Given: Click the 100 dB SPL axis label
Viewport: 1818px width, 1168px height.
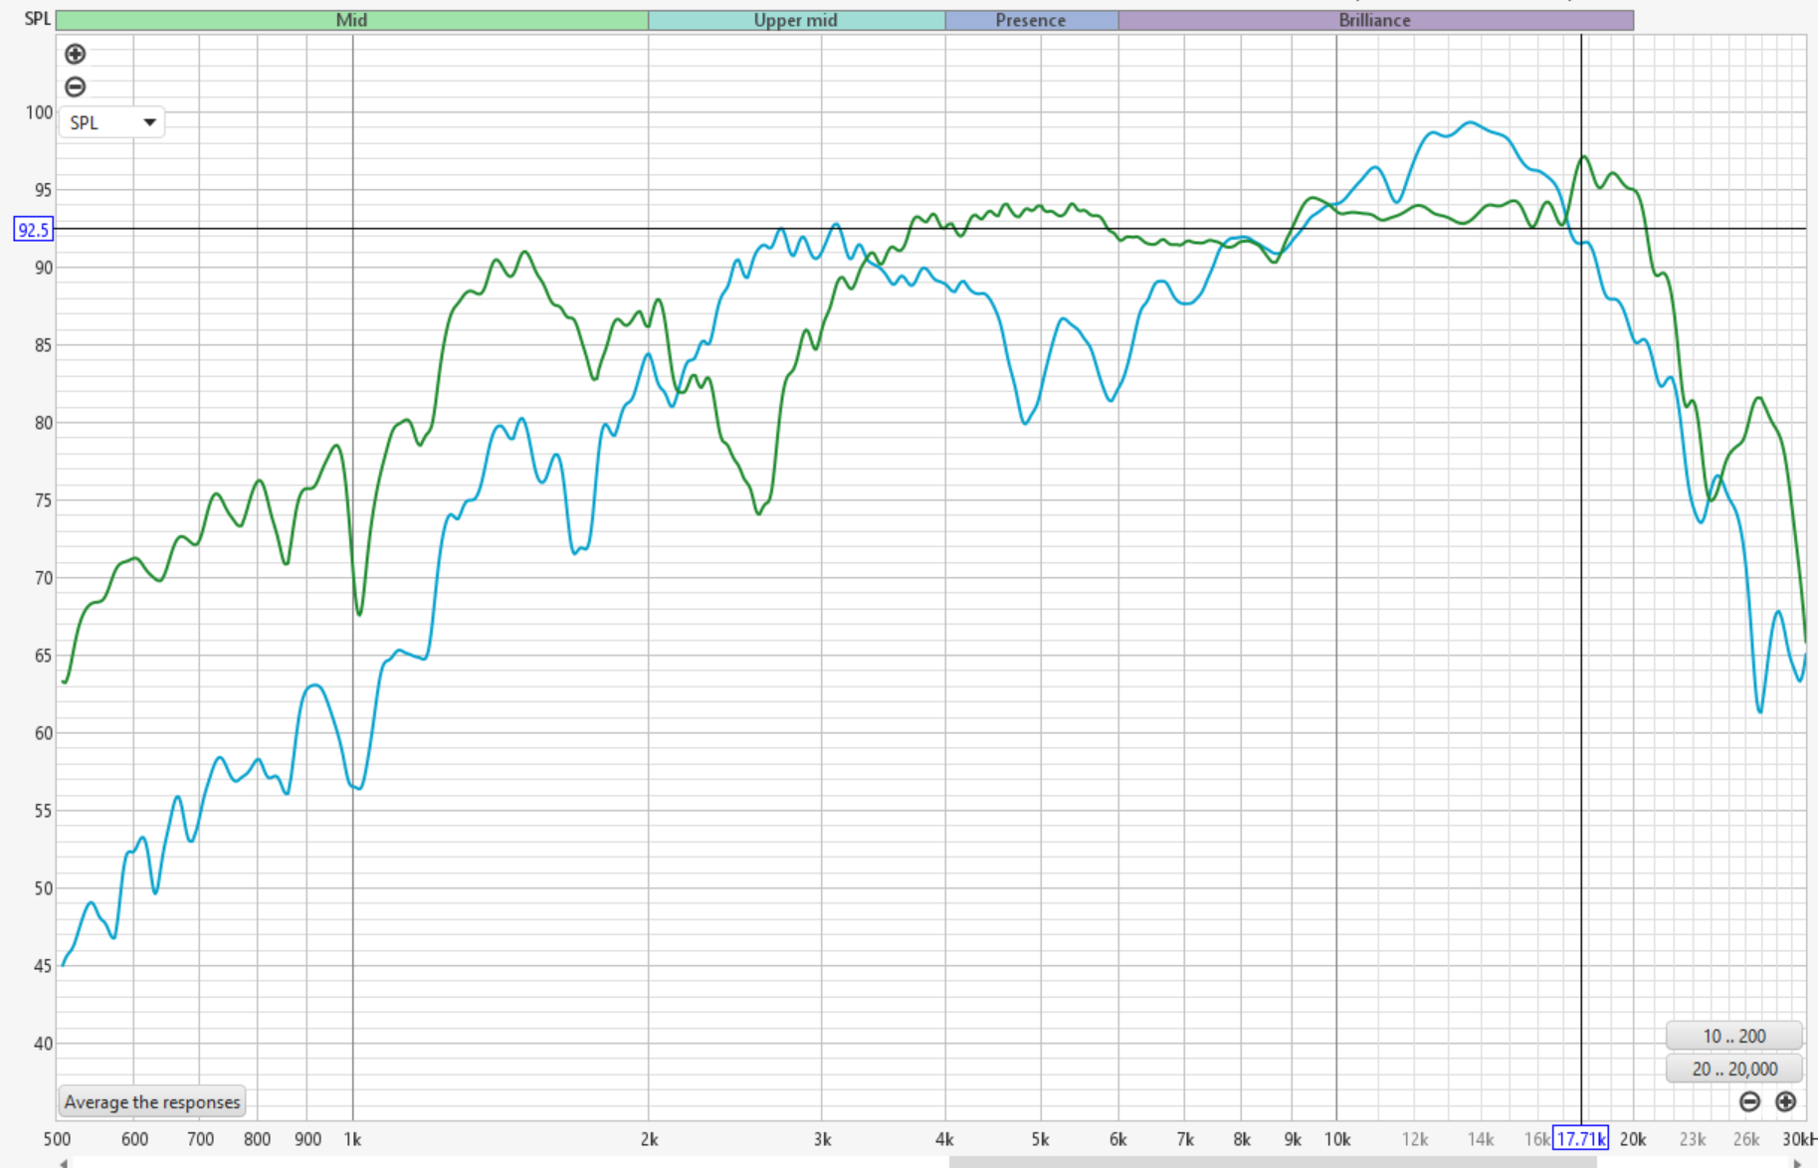Looking at the screenshot, I should coord(39,112).
